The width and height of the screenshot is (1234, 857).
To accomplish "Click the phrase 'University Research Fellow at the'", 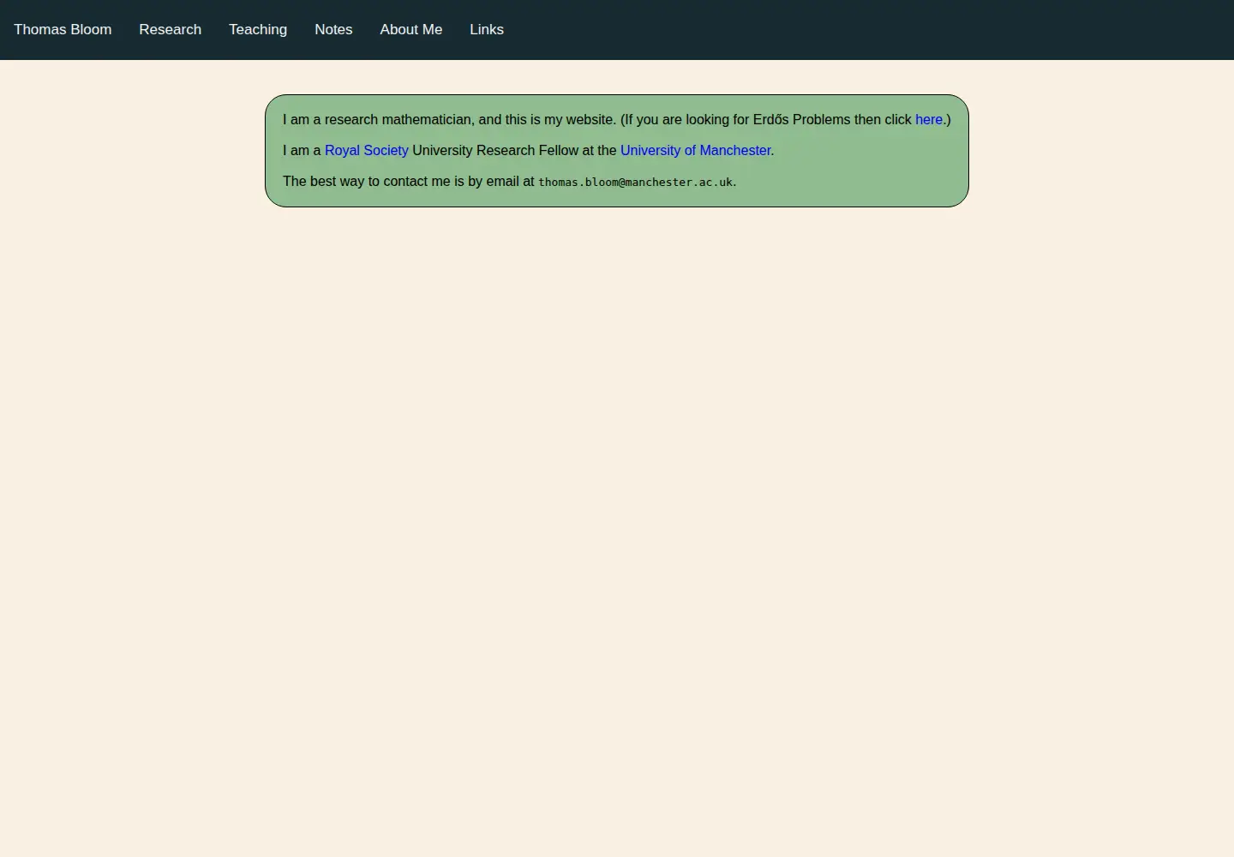I will tap(514, 151).
